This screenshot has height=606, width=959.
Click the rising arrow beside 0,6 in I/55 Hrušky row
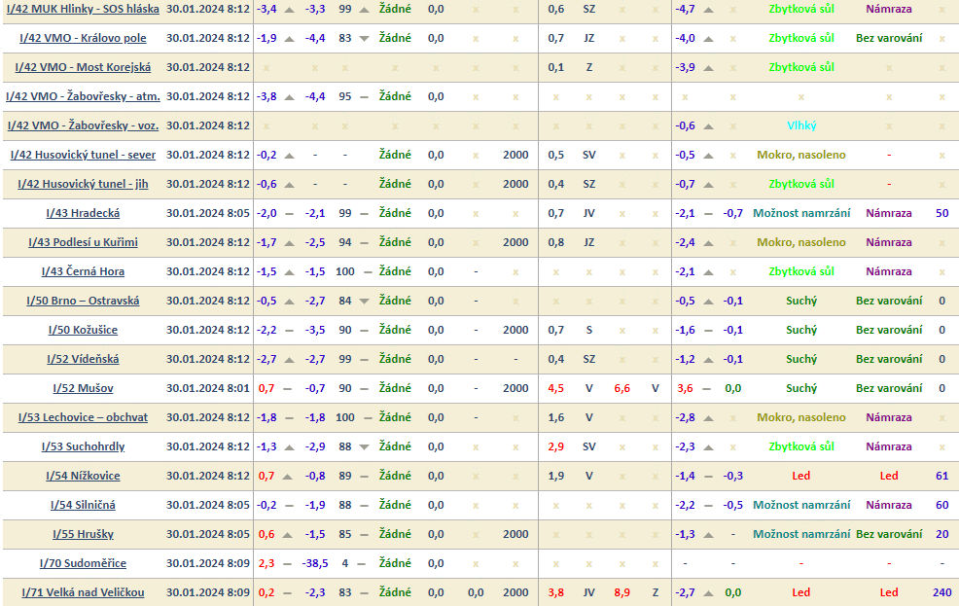tap(289, 534)
